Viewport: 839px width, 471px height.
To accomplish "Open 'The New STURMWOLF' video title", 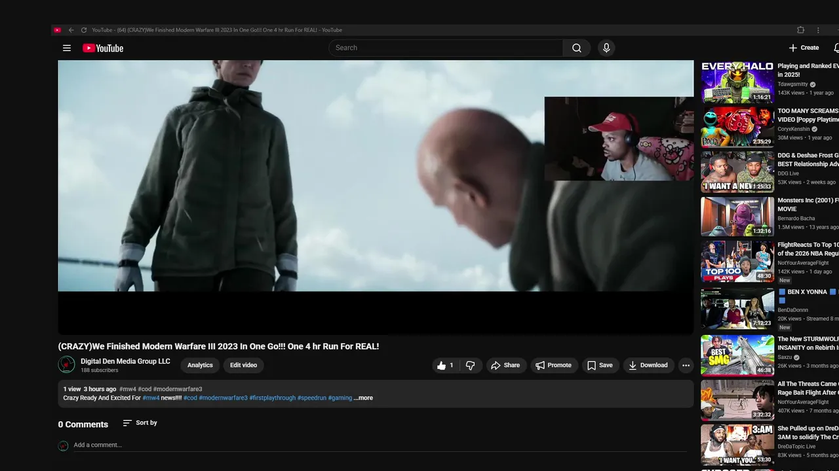I will (808, 343).
